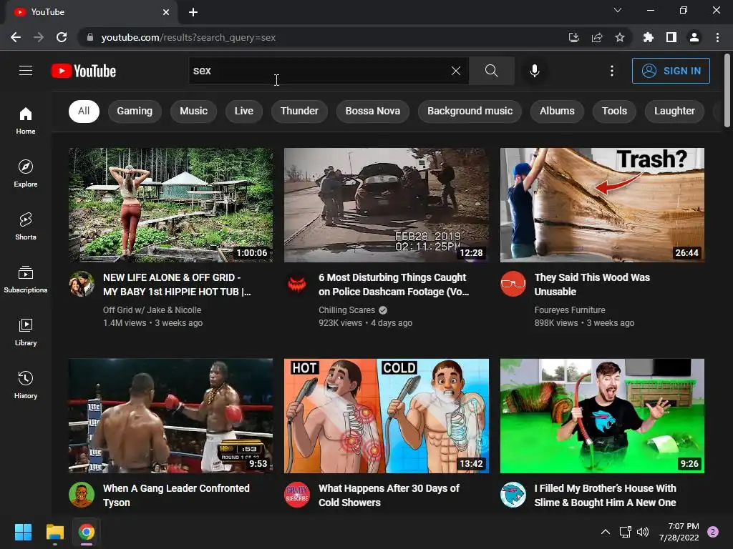Image resolution: width=733 pixels, height=549 pixels.
Task: Open Off Grid w/ Jake & Nicolle avatar
Action: point(82,284)
